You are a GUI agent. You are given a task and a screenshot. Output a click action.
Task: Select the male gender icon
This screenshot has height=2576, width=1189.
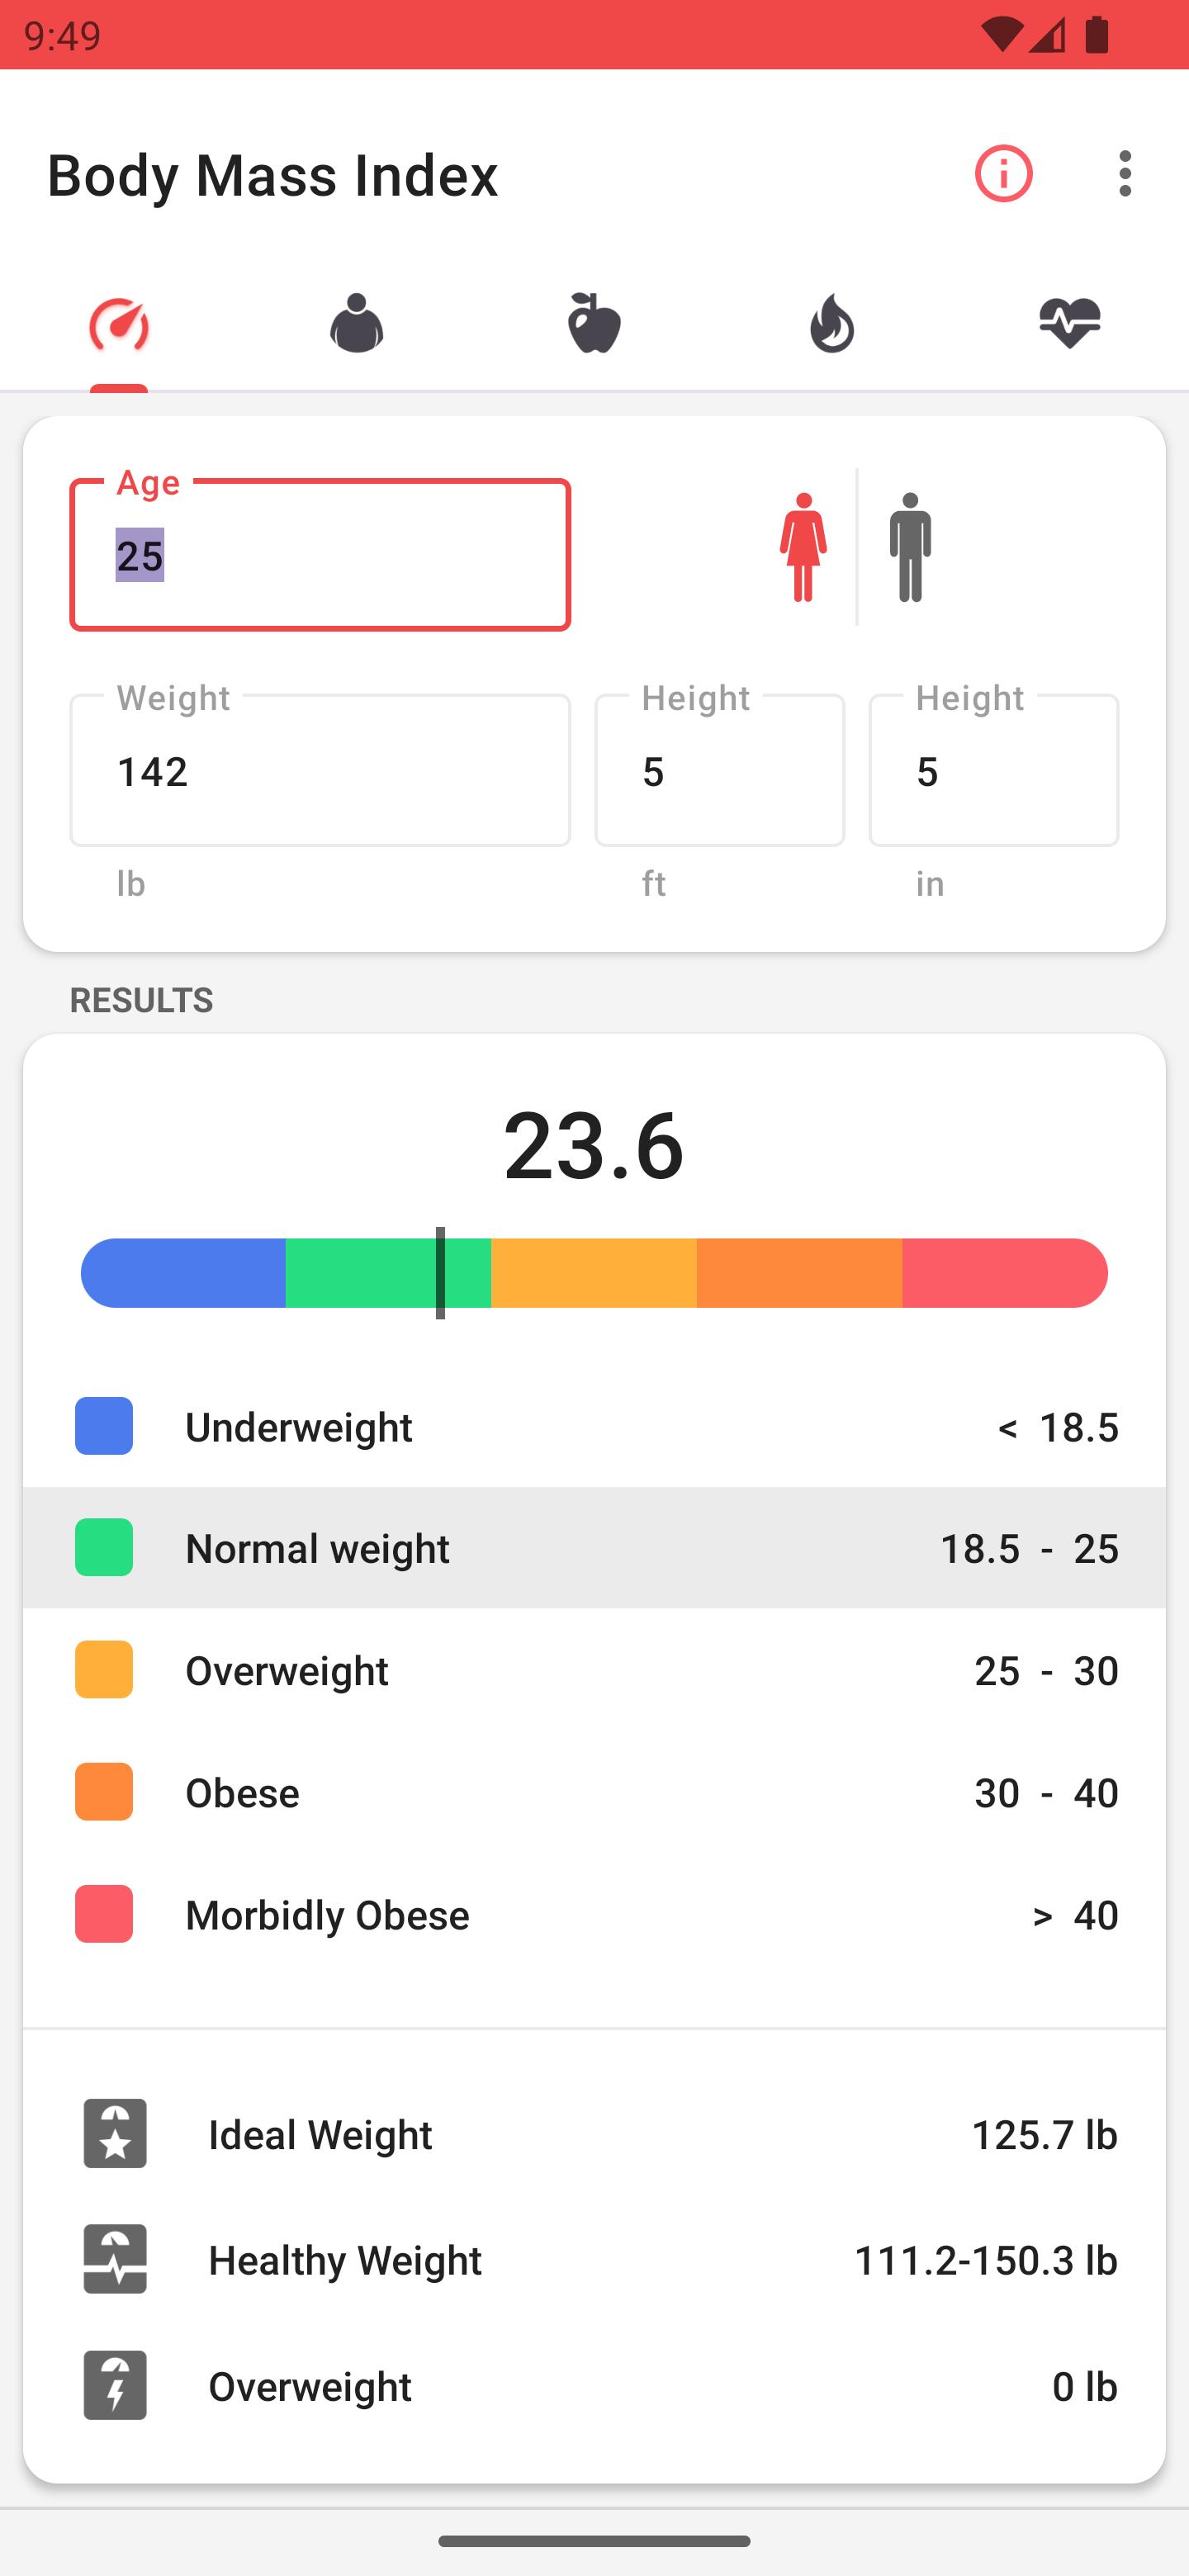pos(910,547)
